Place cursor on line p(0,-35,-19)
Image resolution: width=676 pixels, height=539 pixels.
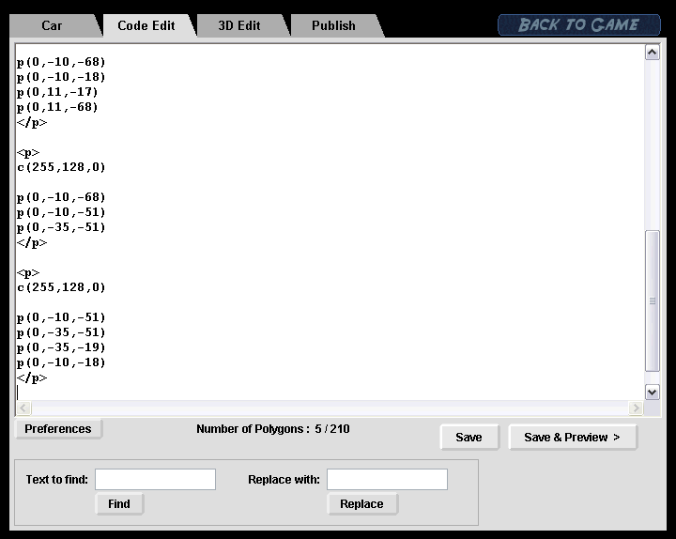[61, 347]
